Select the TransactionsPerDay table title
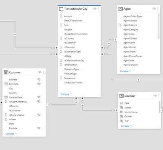 tap(76, 9)
